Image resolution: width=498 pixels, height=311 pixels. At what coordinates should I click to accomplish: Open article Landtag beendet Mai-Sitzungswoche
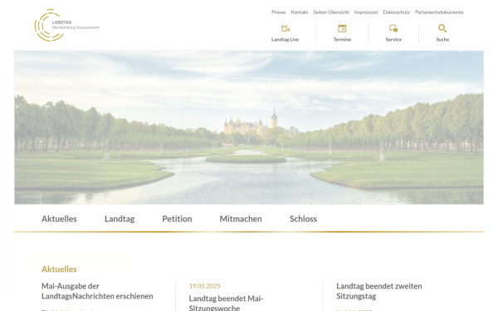coord(226,303)
